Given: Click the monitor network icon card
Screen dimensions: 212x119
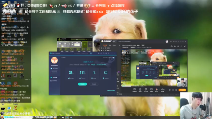Looking at the screenshot, I should click(x=106, y=74).
